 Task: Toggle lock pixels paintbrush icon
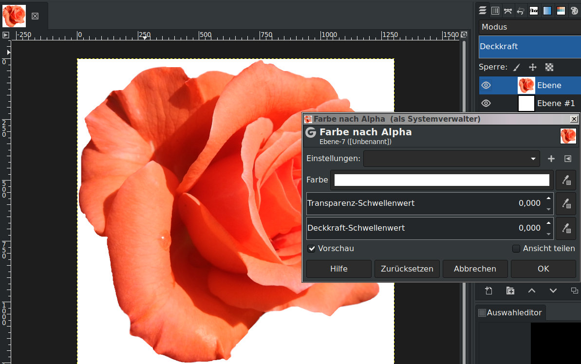coord(517,67)
